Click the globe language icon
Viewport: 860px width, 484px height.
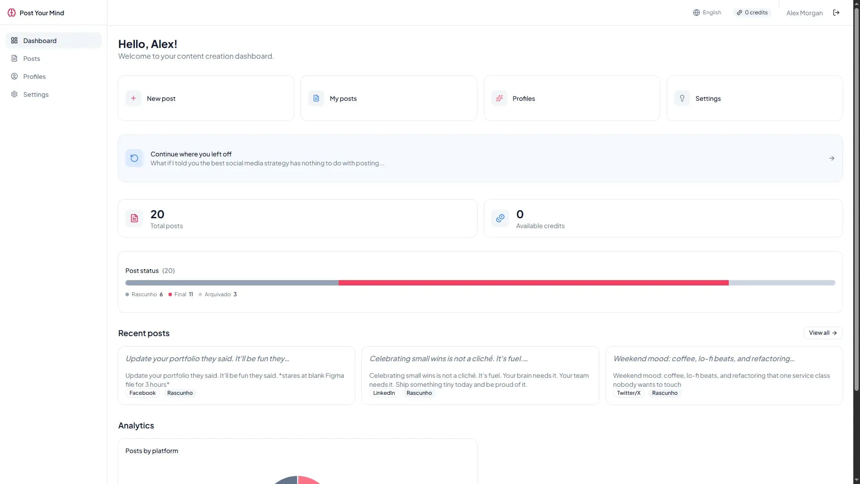[697, 13]
